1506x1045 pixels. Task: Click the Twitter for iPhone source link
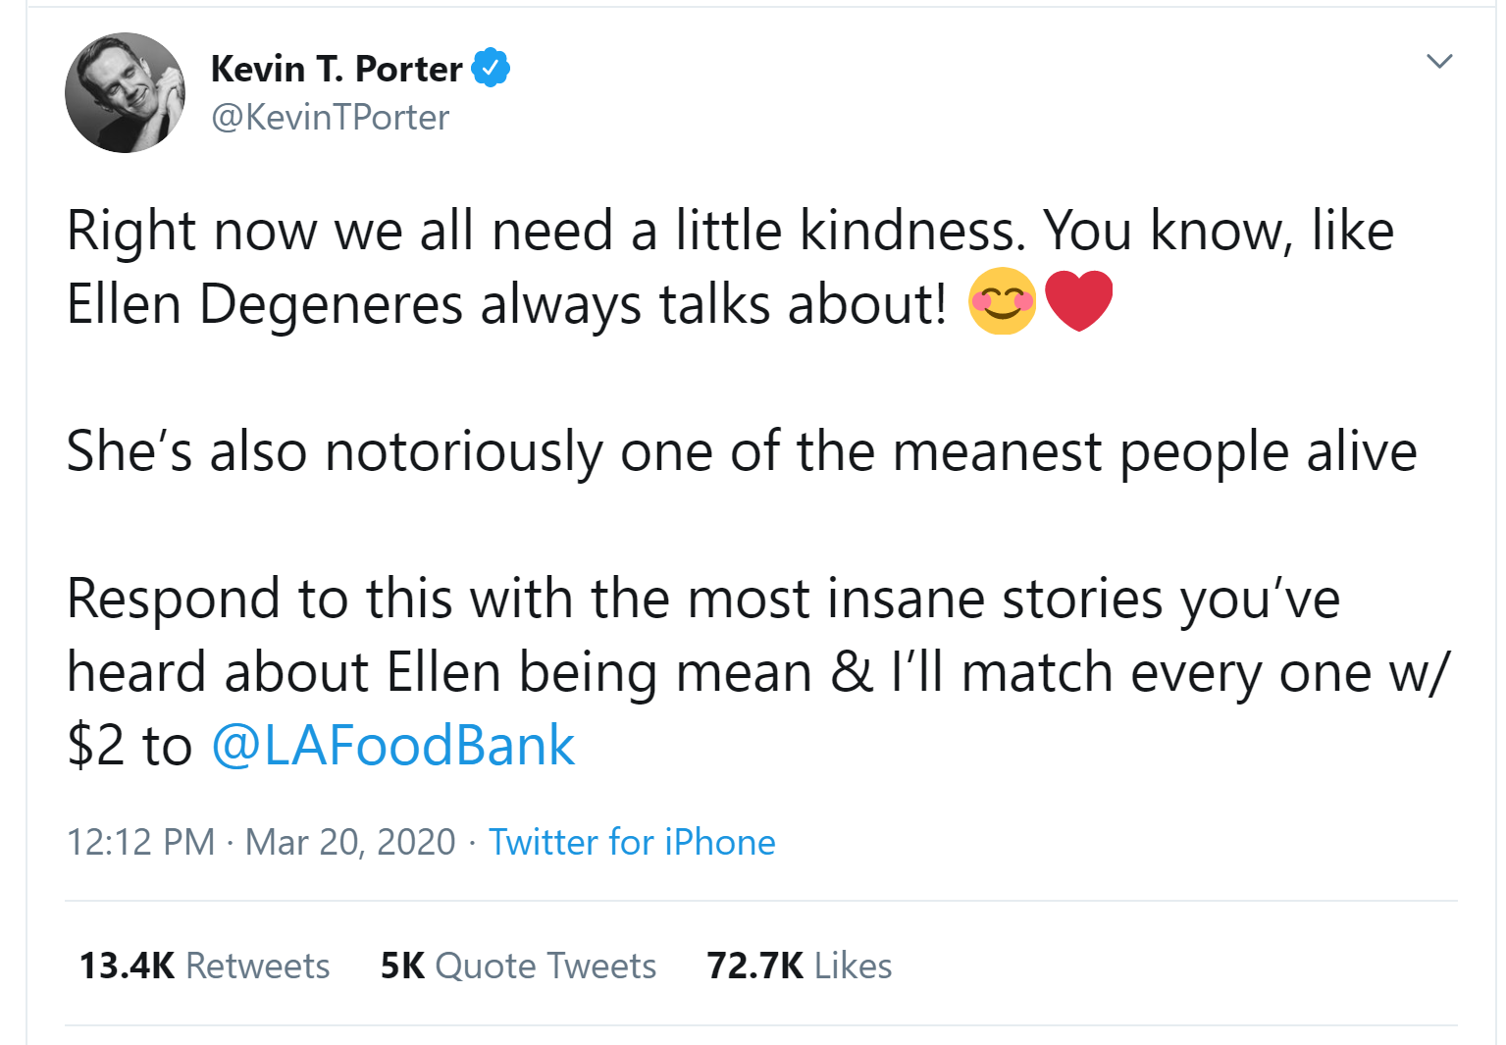point(632,842)
